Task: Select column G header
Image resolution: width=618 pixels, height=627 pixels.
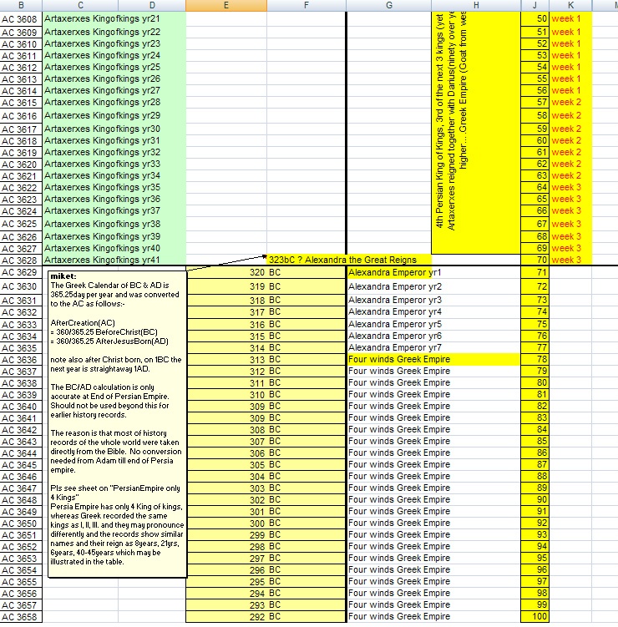Action: 389,5
